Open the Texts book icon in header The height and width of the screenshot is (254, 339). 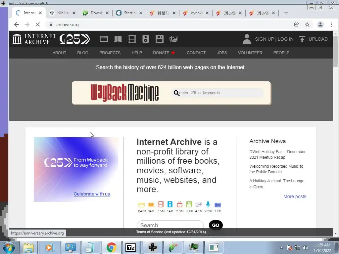(118, 39)
